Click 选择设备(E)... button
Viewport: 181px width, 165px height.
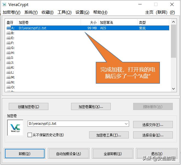click(153, 135)
